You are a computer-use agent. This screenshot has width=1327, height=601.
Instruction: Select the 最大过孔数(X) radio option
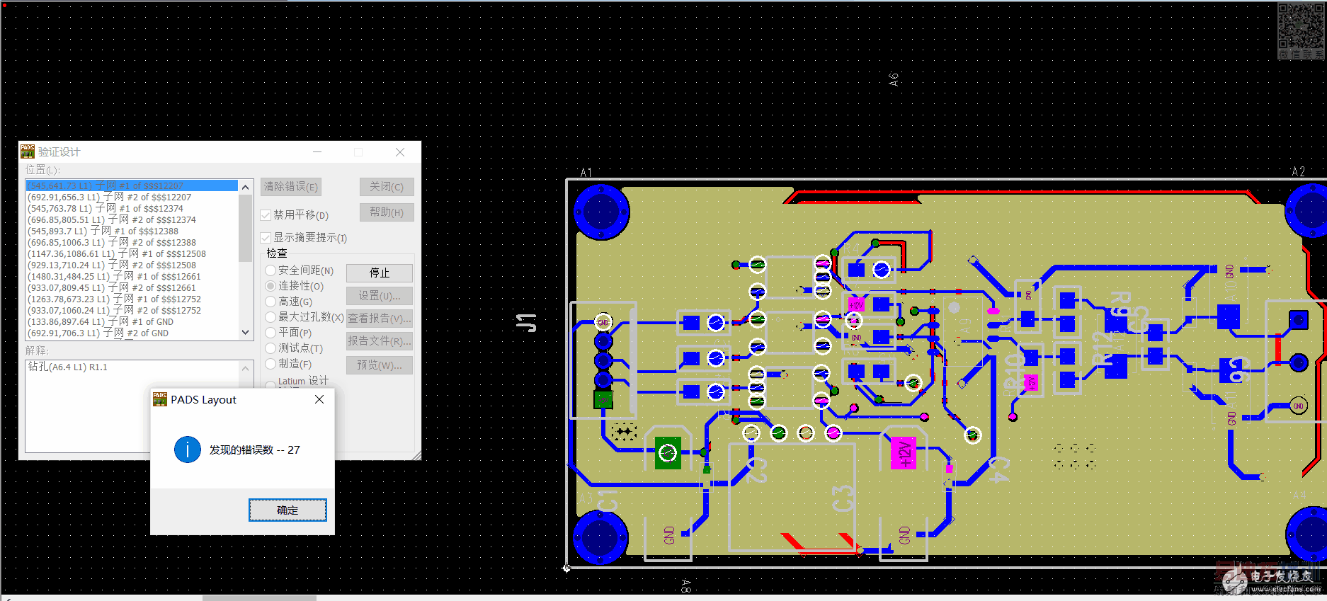[270, 317]
